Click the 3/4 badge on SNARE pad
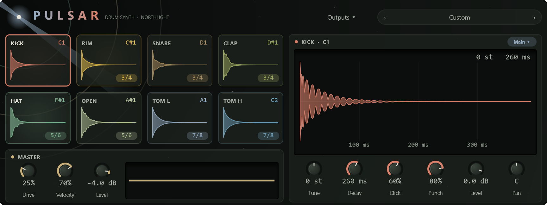547x205 pixels. [198, 78]
